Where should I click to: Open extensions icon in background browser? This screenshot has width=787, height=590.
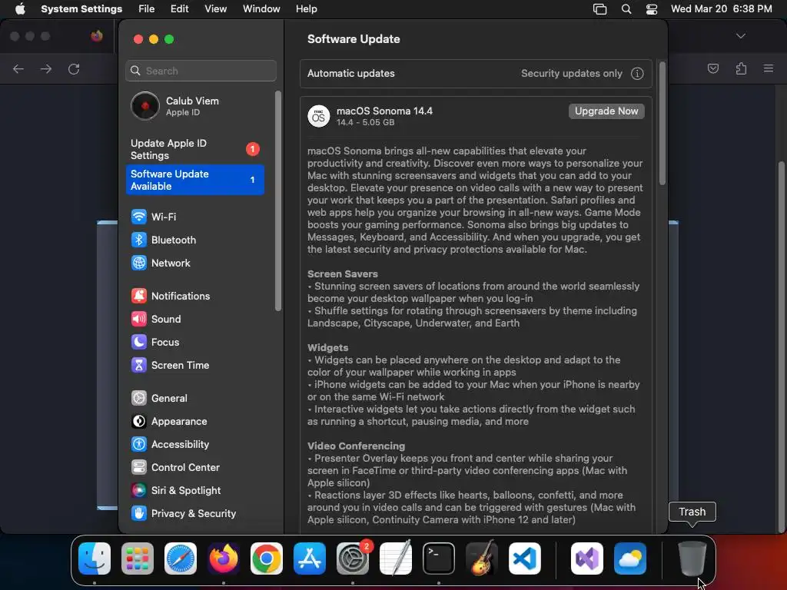click(x=742, y=68)
